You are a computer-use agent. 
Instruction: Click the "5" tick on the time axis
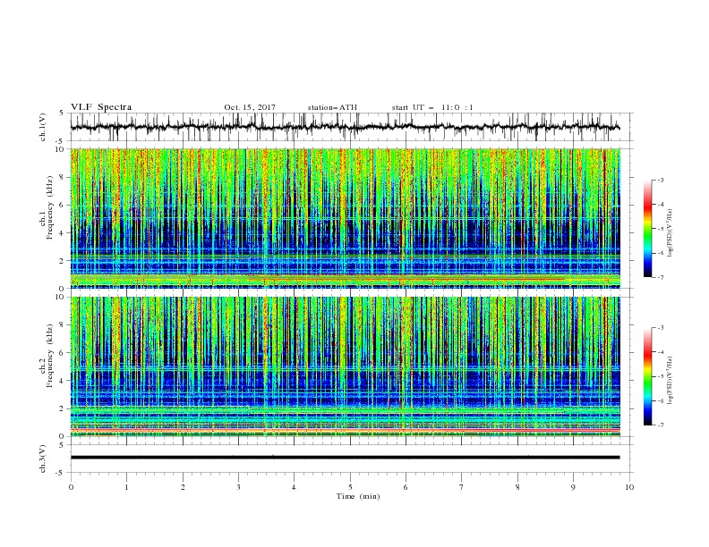350,487
